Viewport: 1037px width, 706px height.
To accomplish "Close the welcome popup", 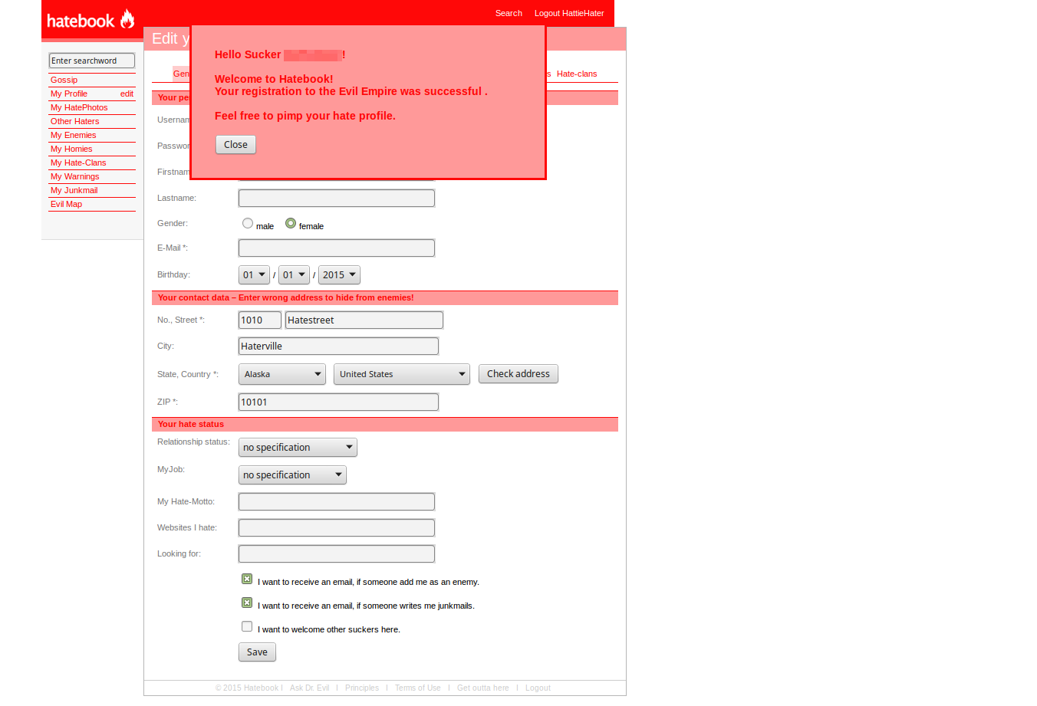I will click(235, 145).
